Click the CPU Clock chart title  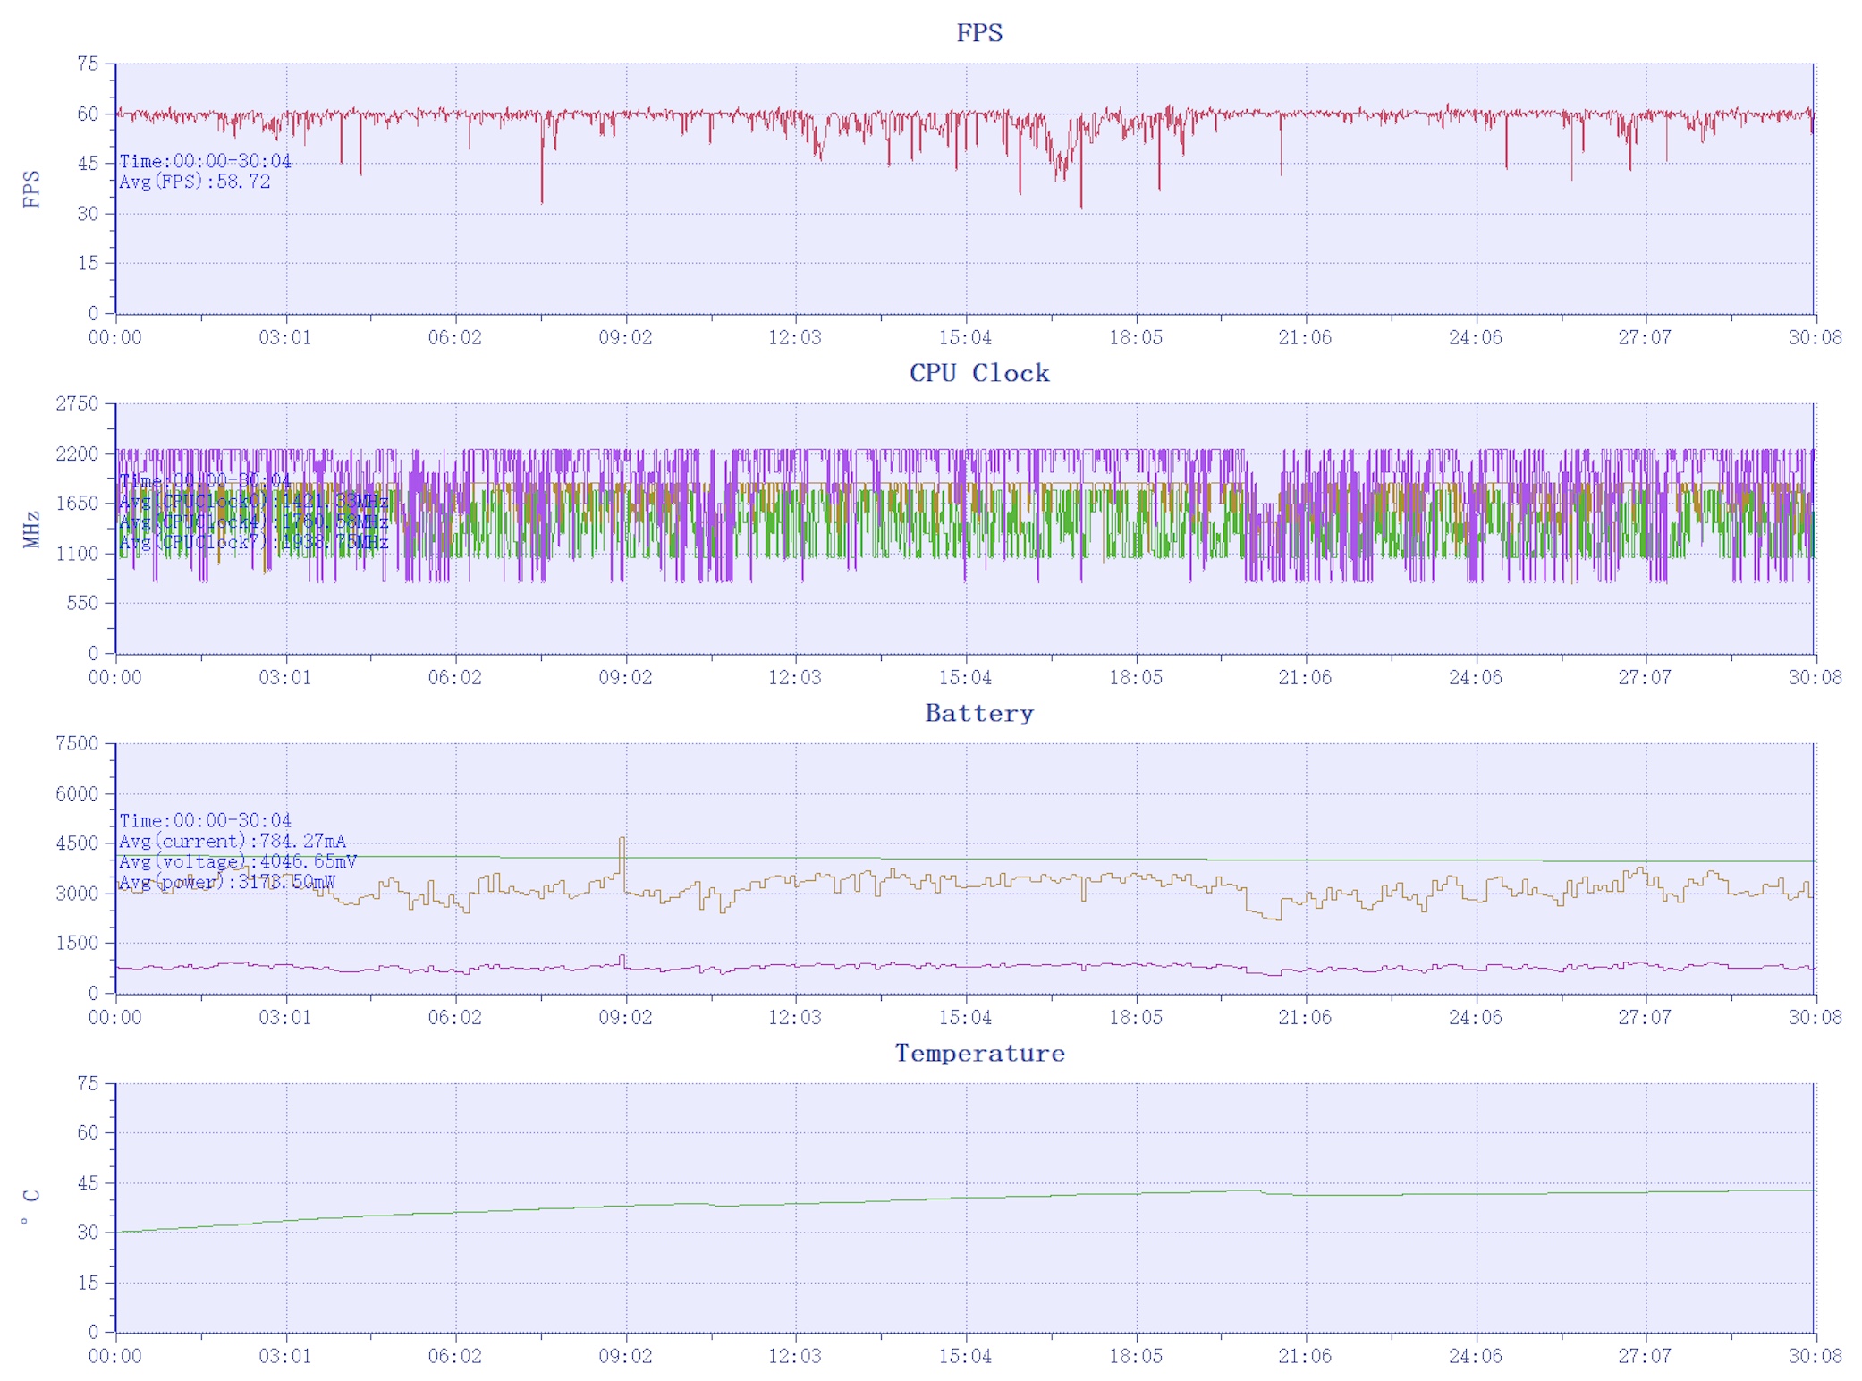[978, 373]
